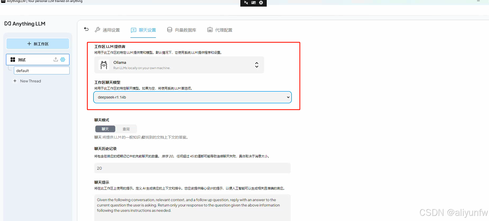Click into the chat prompt text area
489x221 pixels.
(x=192, y=208)
